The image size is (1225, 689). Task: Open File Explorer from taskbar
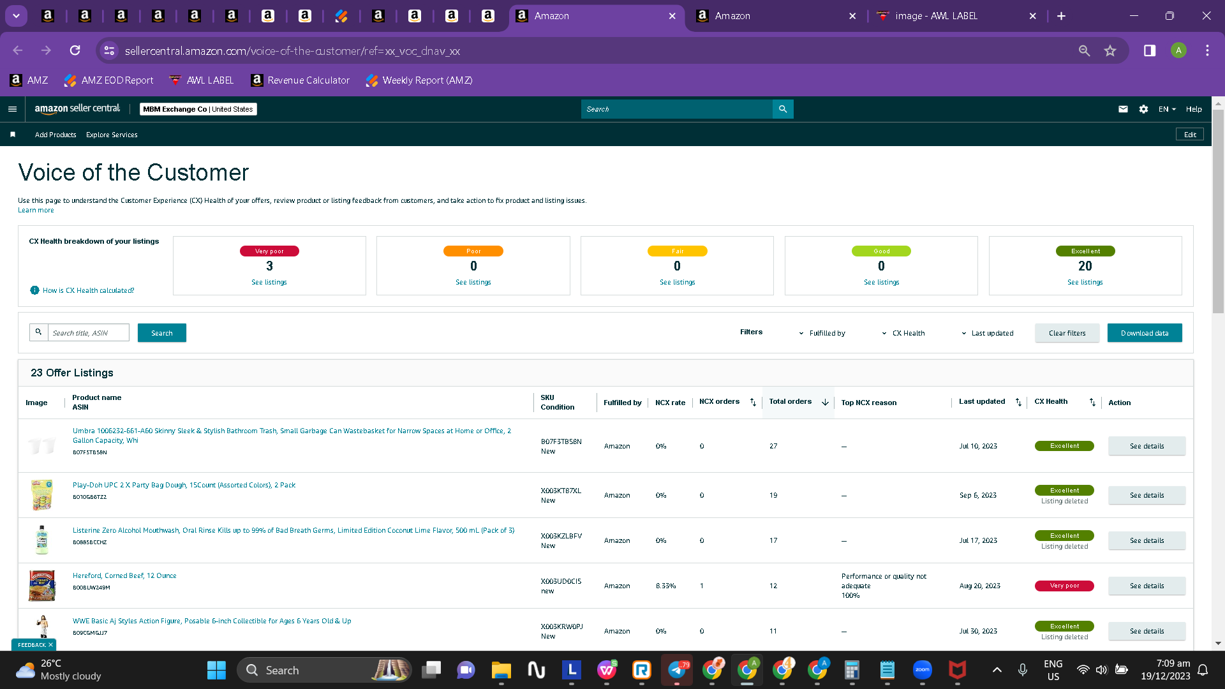click(x=501, y=670)
